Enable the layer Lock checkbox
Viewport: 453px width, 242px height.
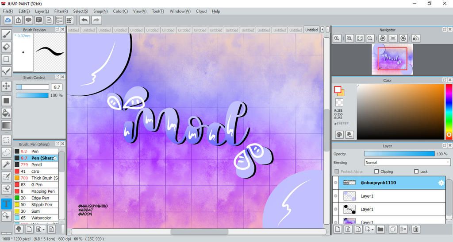click(x=416, y=172)
